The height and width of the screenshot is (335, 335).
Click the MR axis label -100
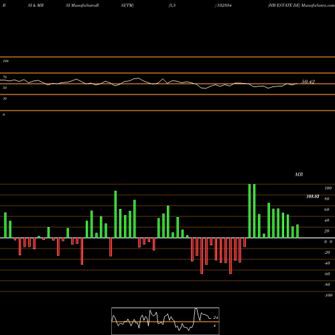[x=328, y=295]
